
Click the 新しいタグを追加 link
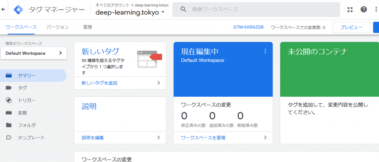100,83
